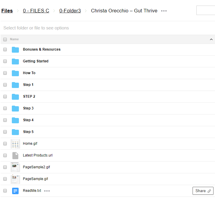Tick the STEP 2 checkbox
This screenshot has width=215, height=198.
click(x=5, y=96)
